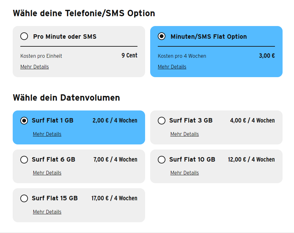294x233 pixels.
Task: Click the '3,00 €' cost per 4 weeks
Action: (x=267, y=56)
